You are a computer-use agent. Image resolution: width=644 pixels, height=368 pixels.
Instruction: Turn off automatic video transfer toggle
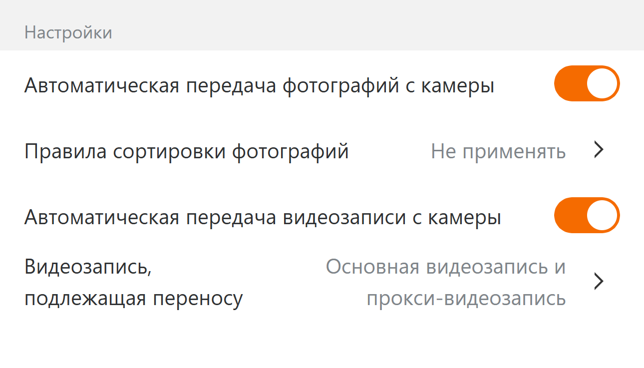(x=587, y=215)
